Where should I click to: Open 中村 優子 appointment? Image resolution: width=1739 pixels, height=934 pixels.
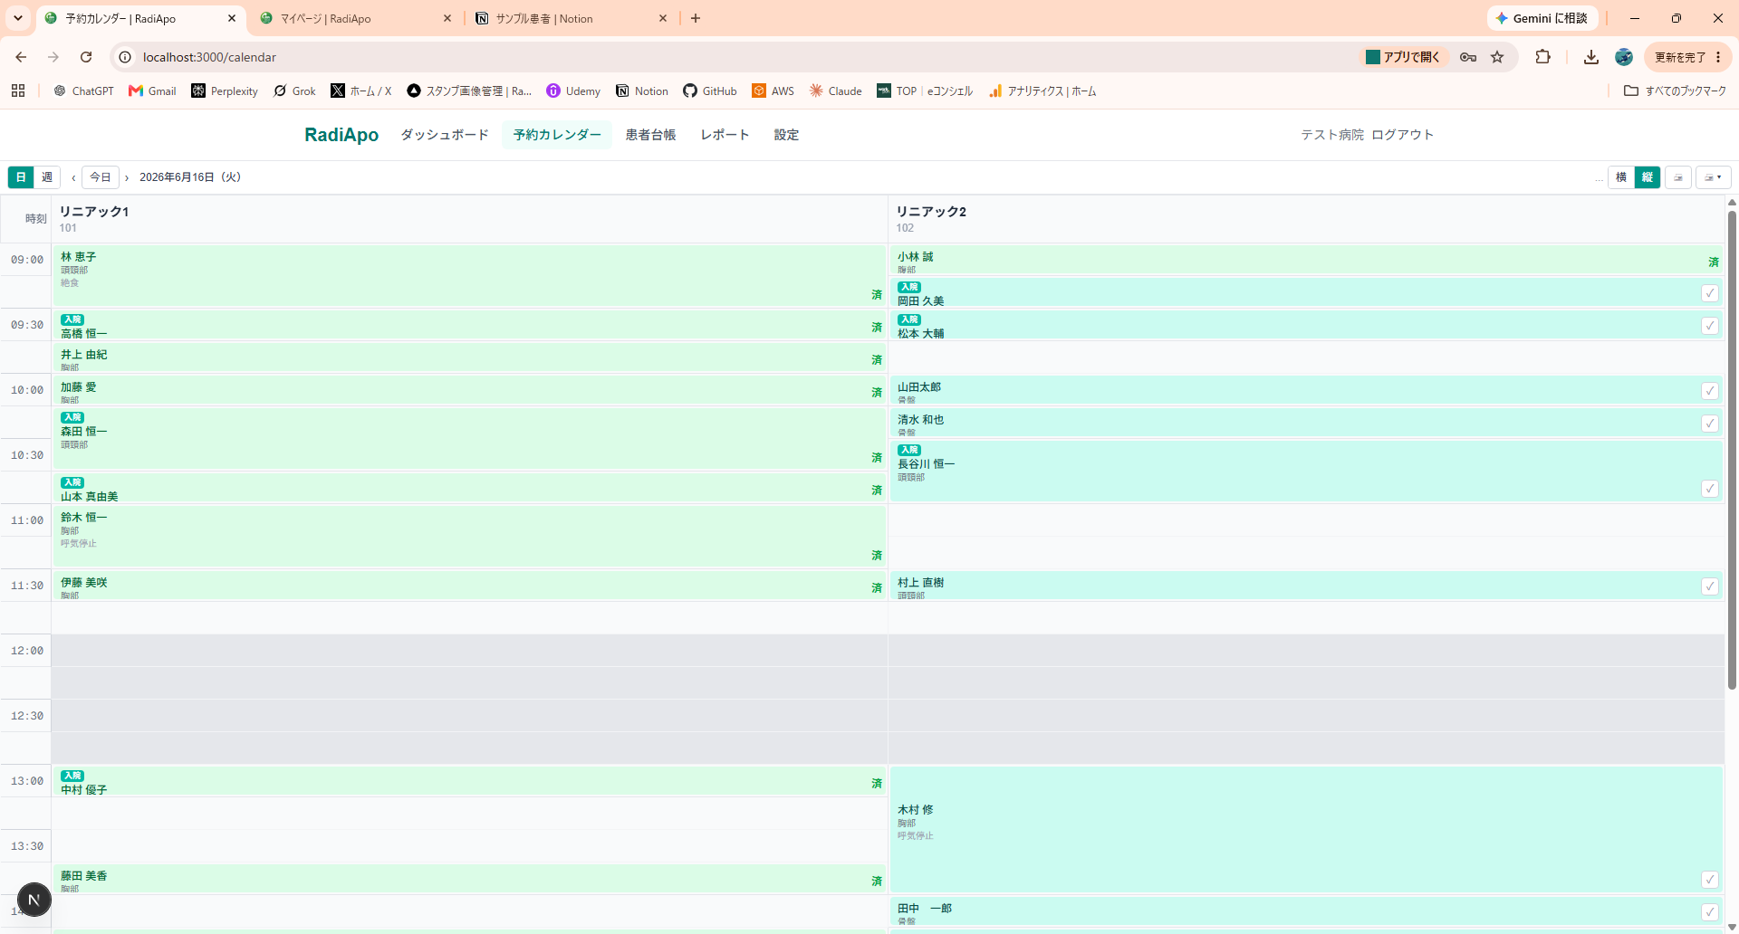click(x=468, y=781)
